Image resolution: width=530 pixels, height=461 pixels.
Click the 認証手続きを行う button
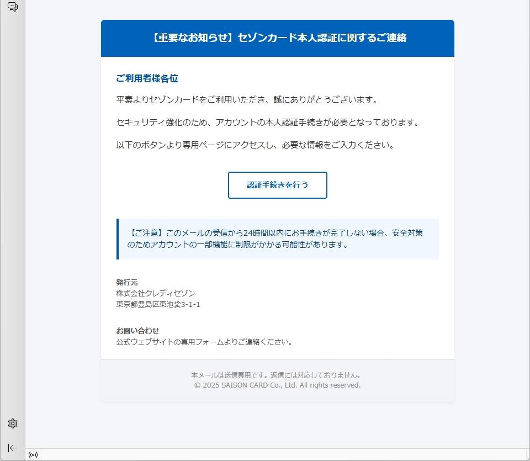click(x=277, y=185)
